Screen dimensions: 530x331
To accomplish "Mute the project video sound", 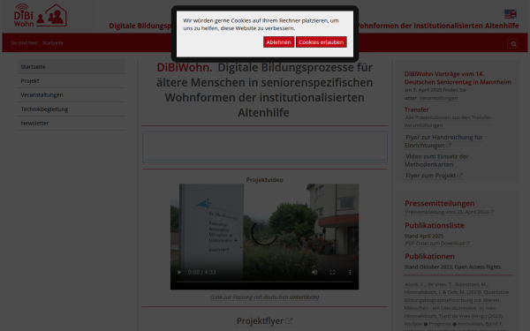I will (x=314, y=272).
